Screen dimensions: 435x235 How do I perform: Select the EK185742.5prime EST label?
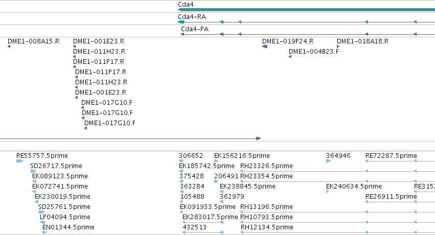point(207,166)
